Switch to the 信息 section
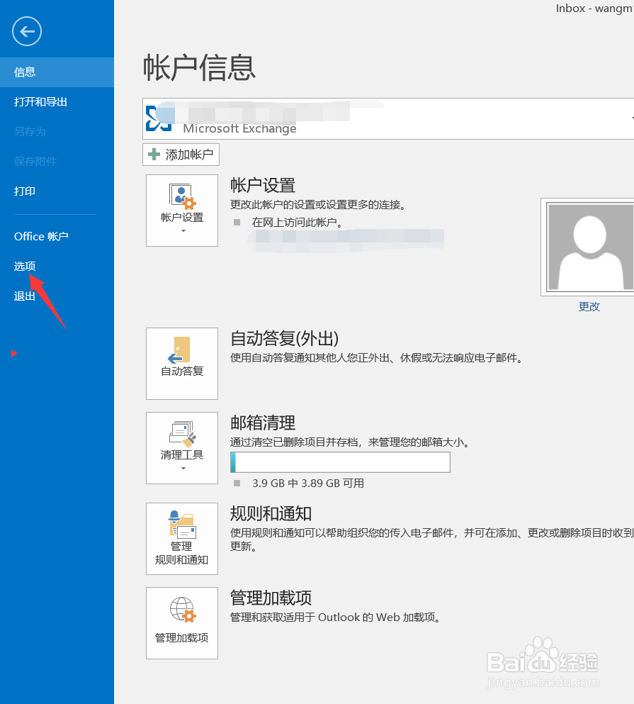This screenshot has width=634, height=704. pos(24,72)
